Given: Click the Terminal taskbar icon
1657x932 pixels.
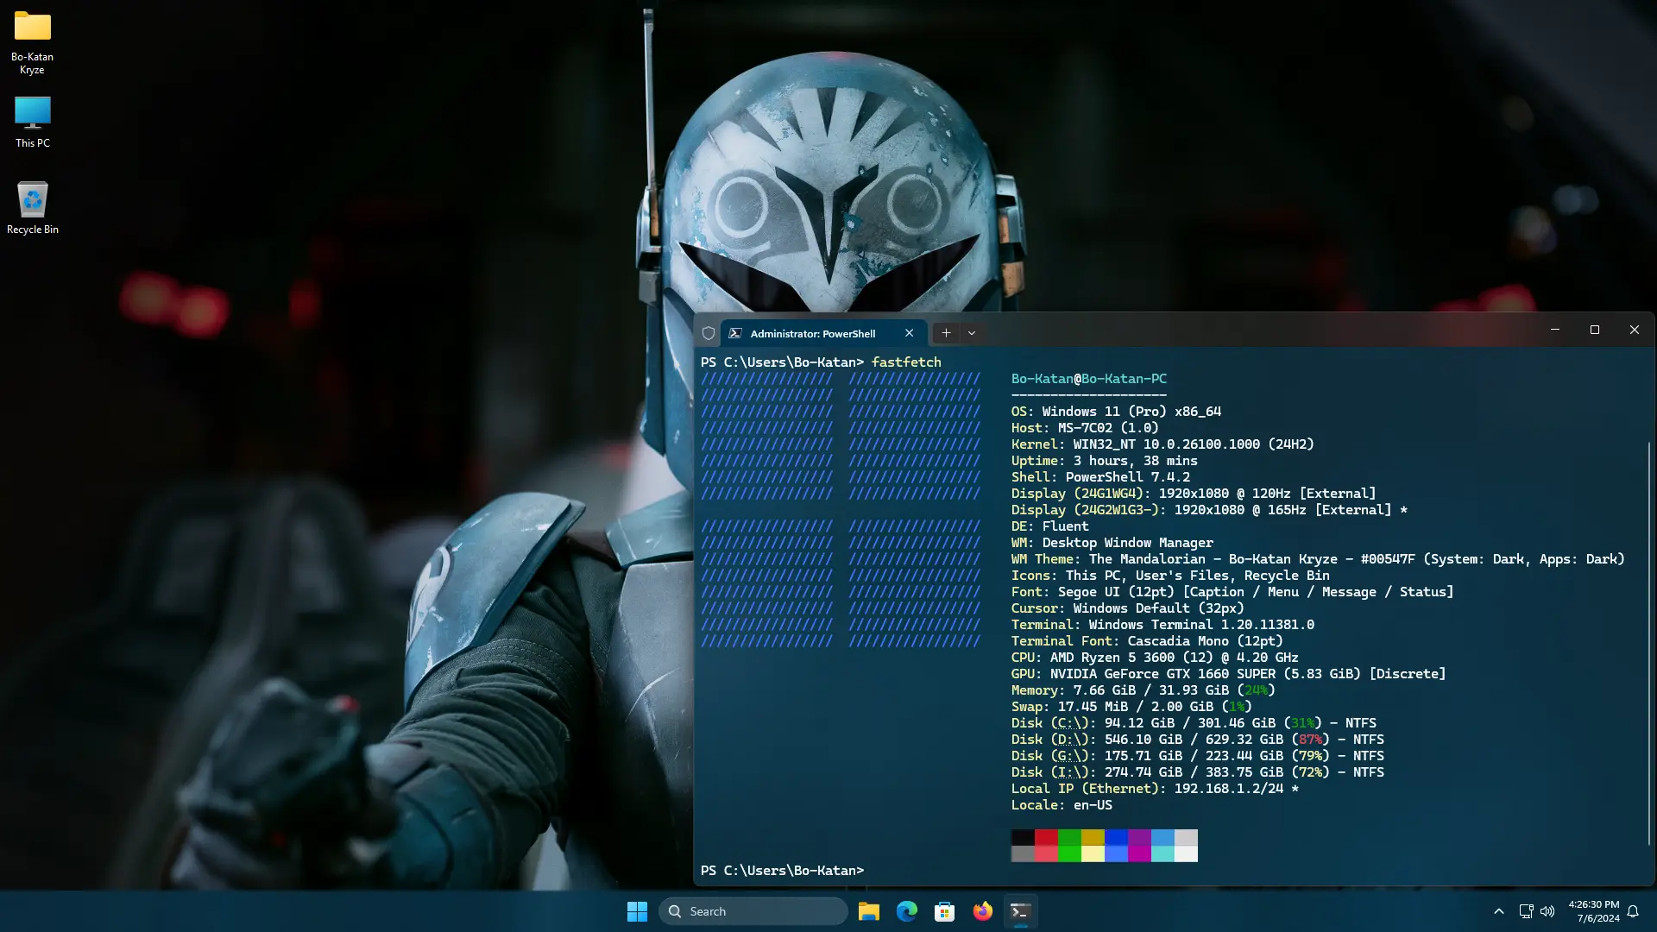Looking at the screenshot, I should click(1020, 911).
